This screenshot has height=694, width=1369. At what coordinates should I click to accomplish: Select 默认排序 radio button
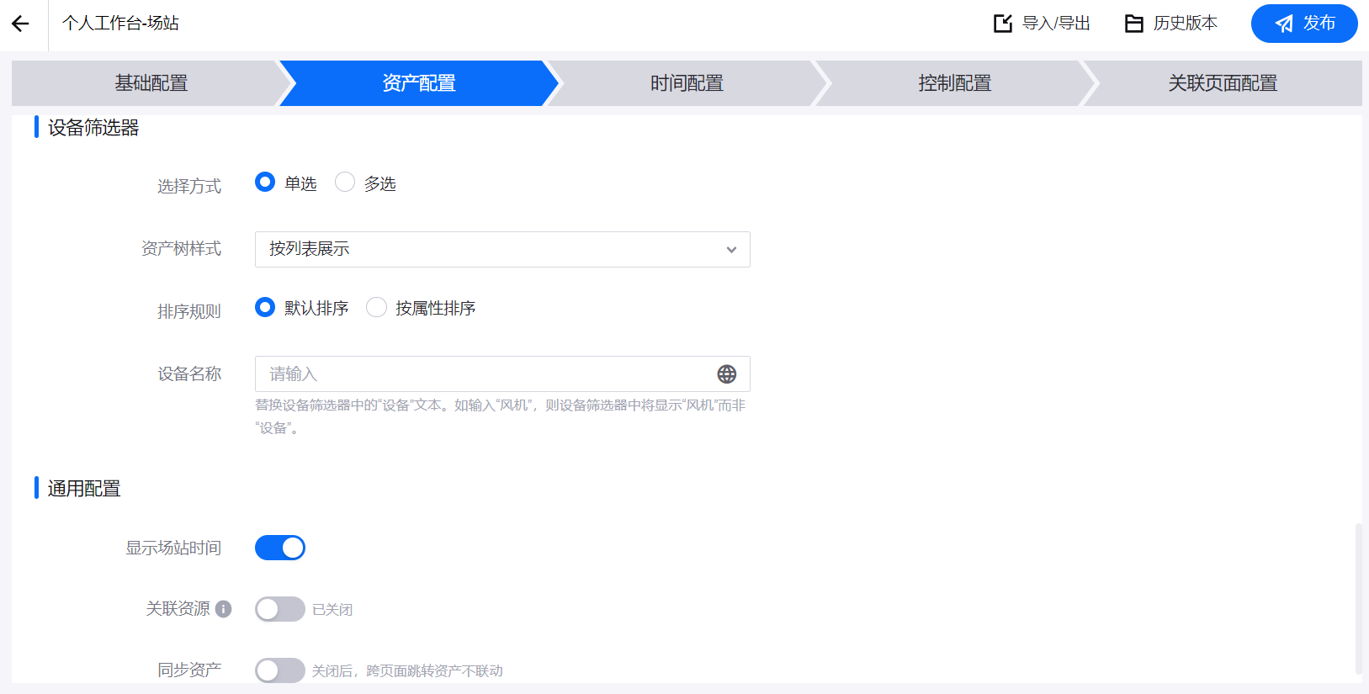click(265, 308)
